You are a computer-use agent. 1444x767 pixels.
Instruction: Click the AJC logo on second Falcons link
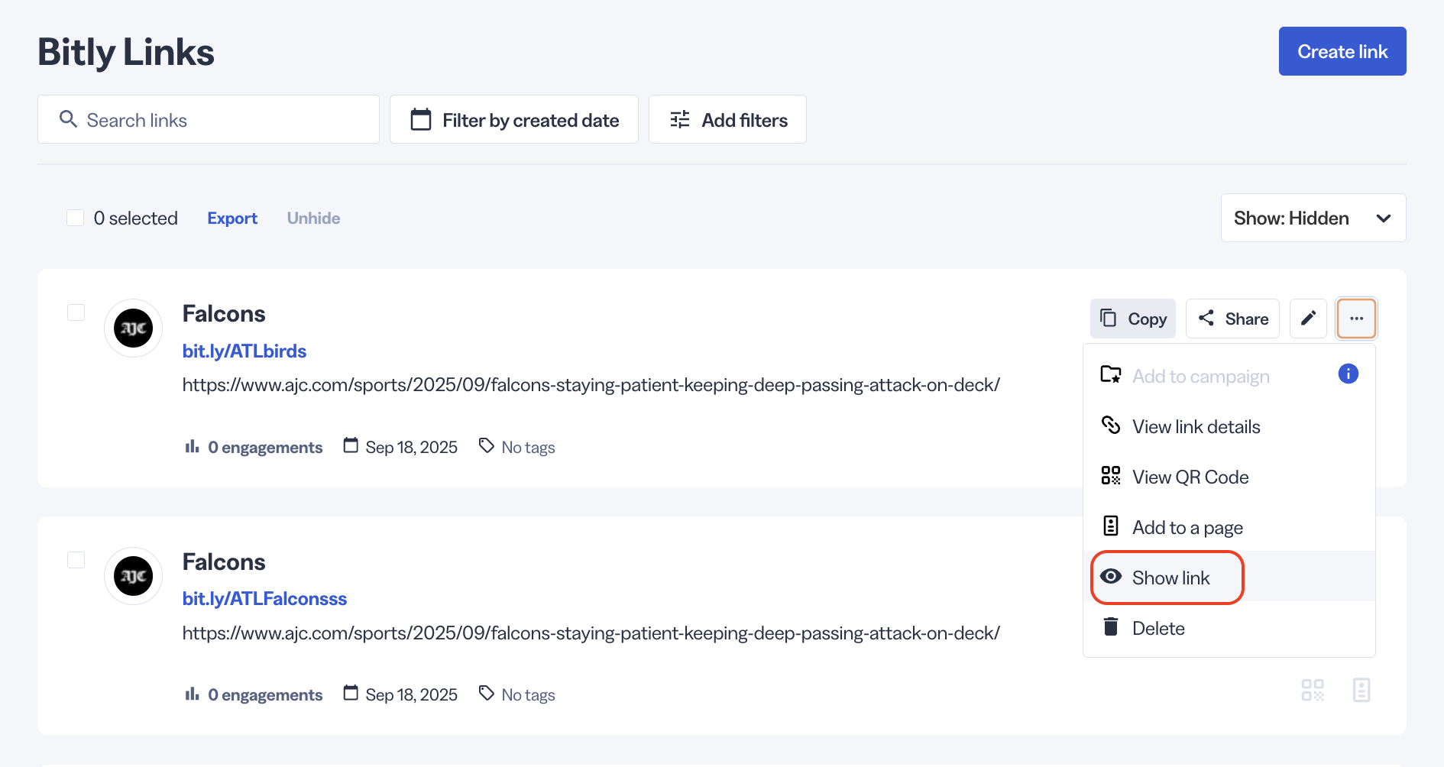[x=134, y=576]
